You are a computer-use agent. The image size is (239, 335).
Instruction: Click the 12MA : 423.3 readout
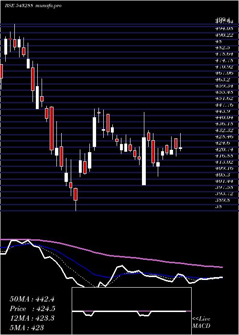coord(32,318)
